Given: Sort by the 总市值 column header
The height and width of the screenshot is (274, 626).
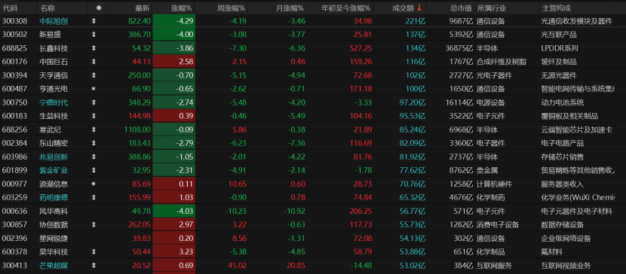Looking at the screenshot, I should (x=461, y=8).
